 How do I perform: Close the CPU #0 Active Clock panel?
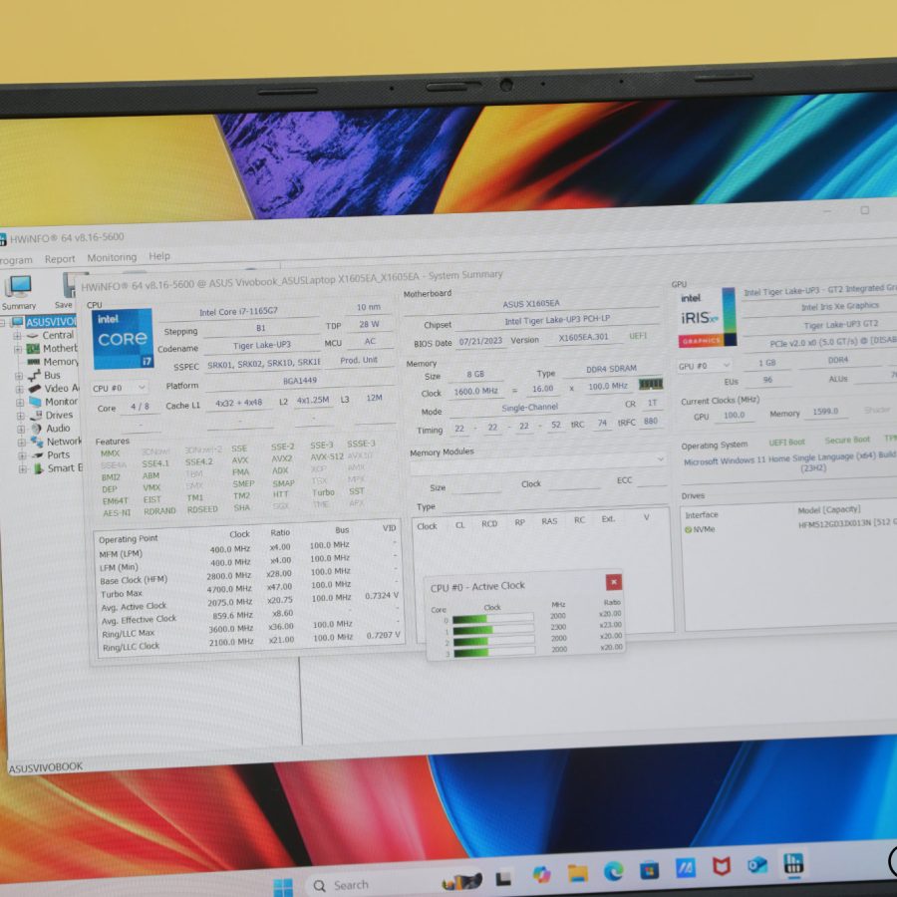point(614,582)
